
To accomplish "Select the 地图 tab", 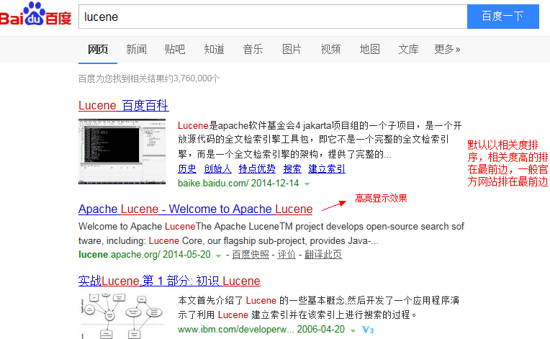I will tap(370, 50).
